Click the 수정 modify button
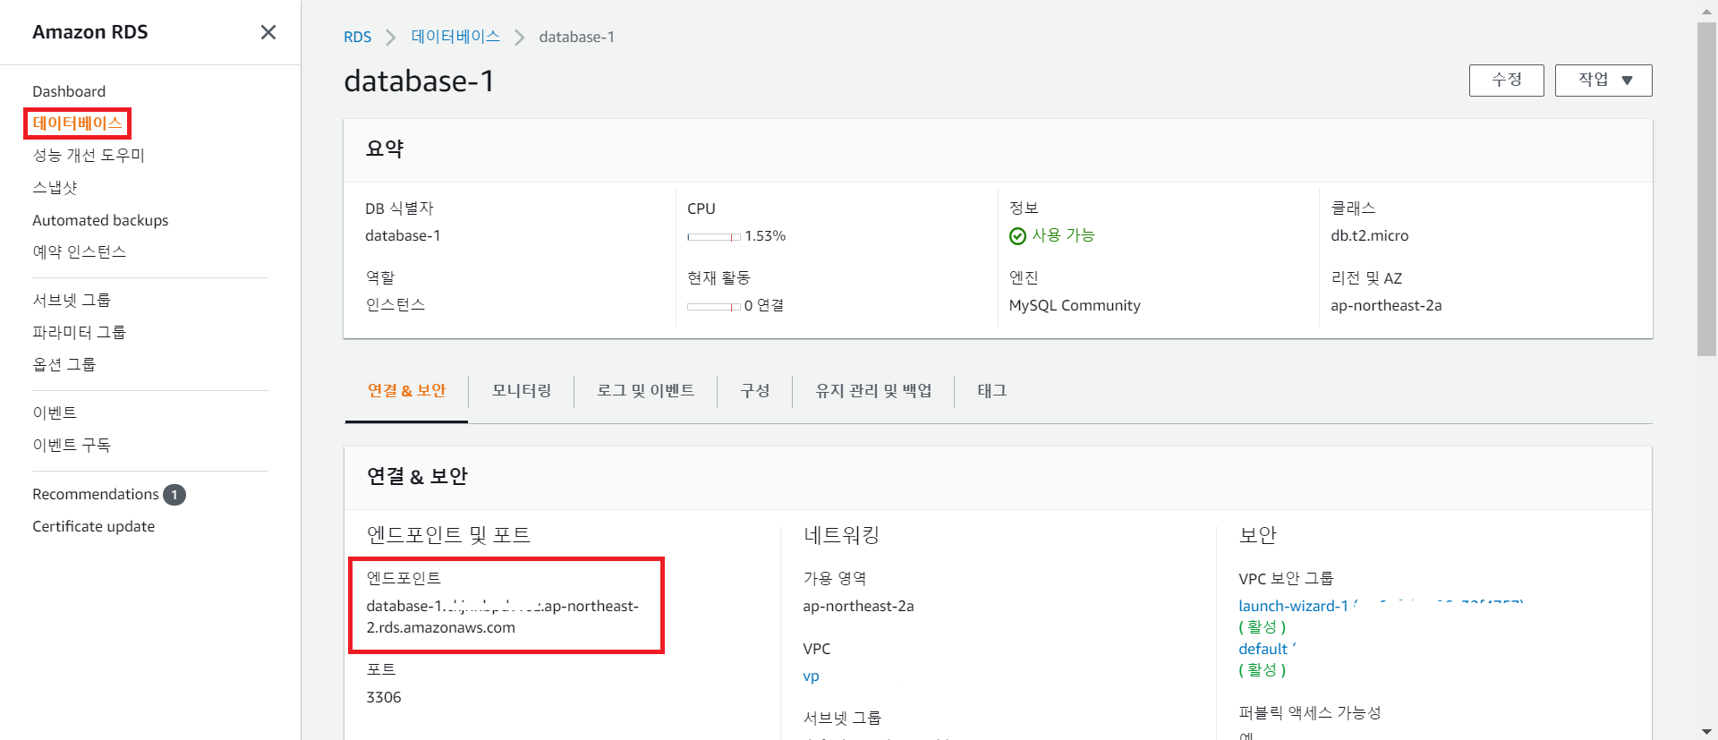The image size is (1718, 740). (x=1507, y=80)
